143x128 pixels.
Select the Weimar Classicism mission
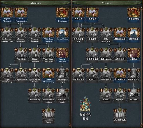35,53
